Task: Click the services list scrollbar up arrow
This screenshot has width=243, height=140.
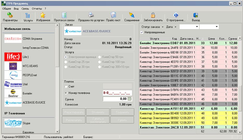Action: [57, 25]
